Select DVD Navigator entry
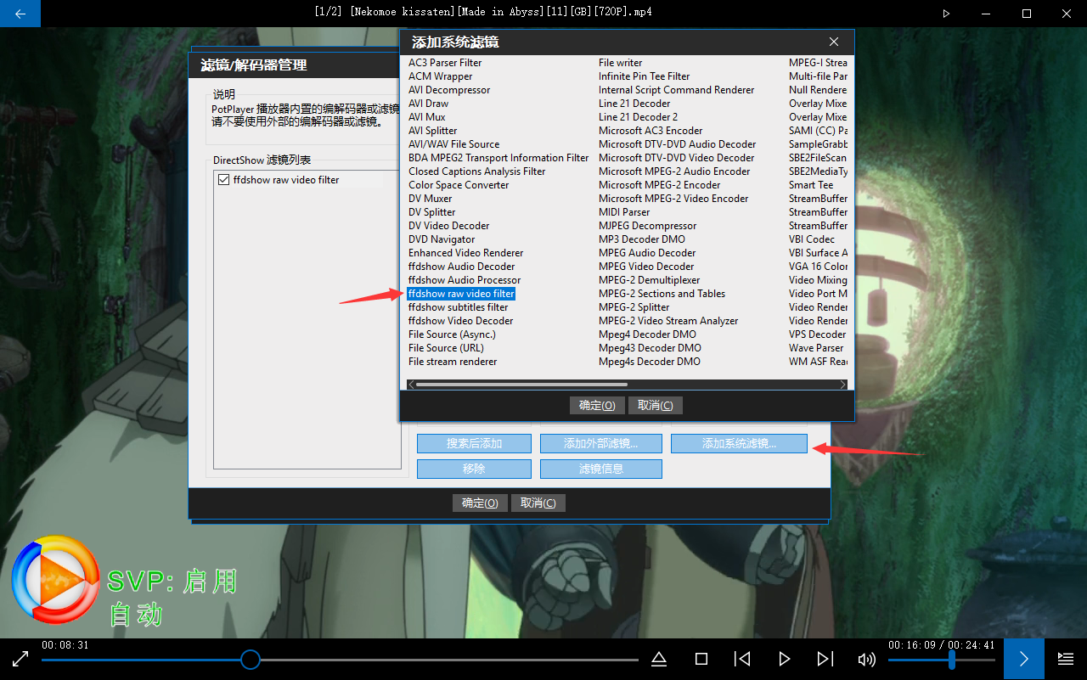The image size is (1087, 680). click(x=442, y=239)
